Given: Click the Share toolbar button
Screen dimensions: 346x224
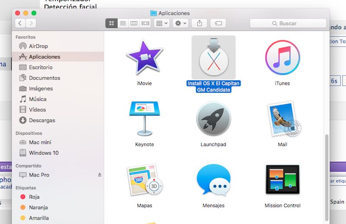Looking at the screenshot, I should [199, 23].
